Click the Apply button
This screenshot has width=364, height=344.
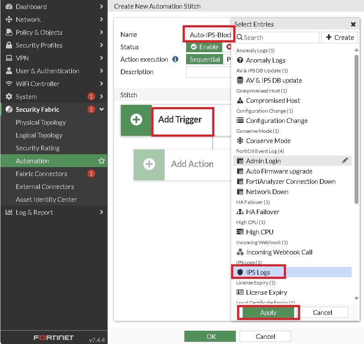(x=268, y=313)
